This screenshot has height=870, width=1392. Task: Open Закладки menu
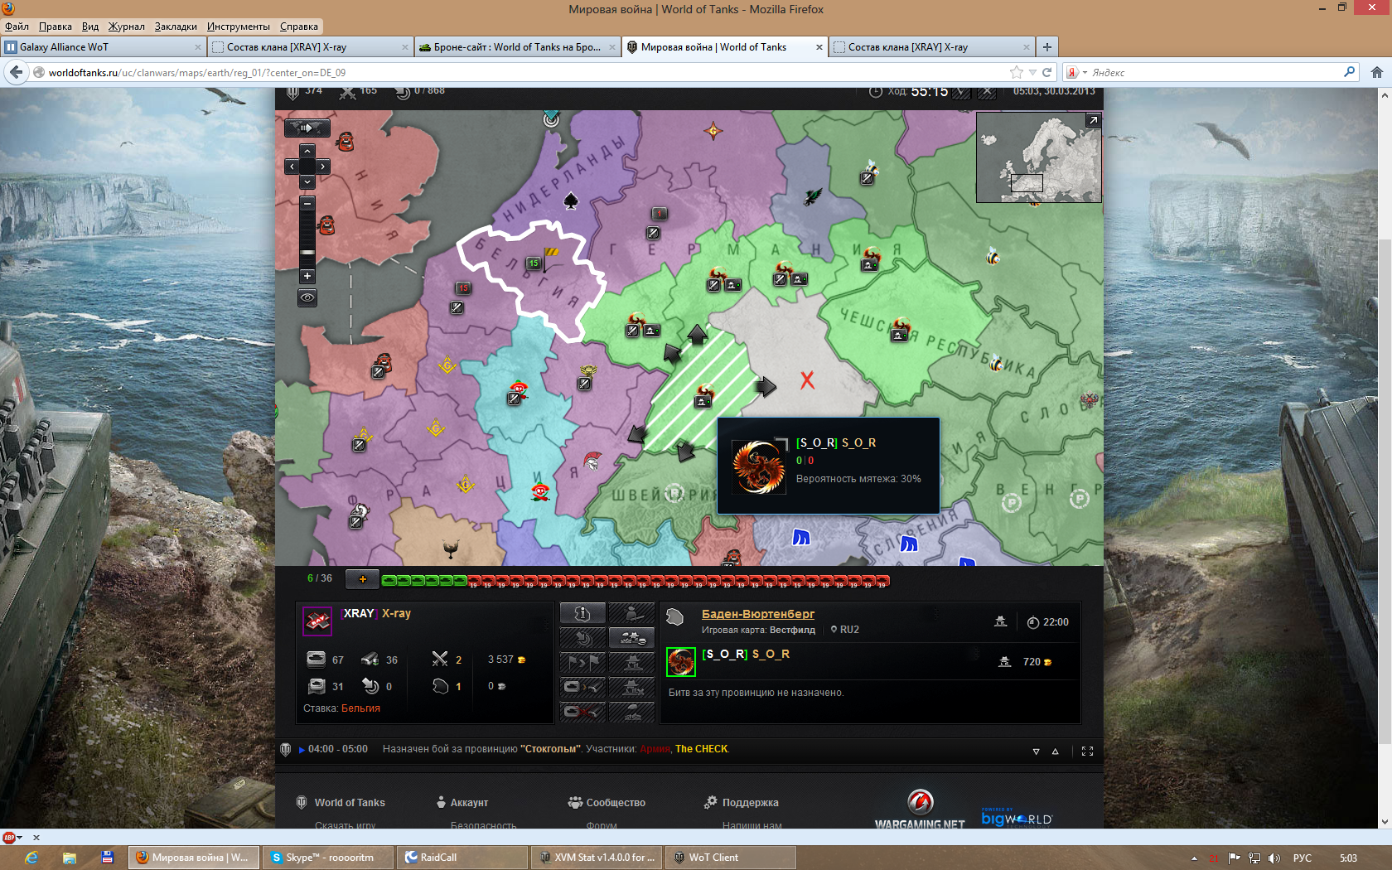click(176, 27)
